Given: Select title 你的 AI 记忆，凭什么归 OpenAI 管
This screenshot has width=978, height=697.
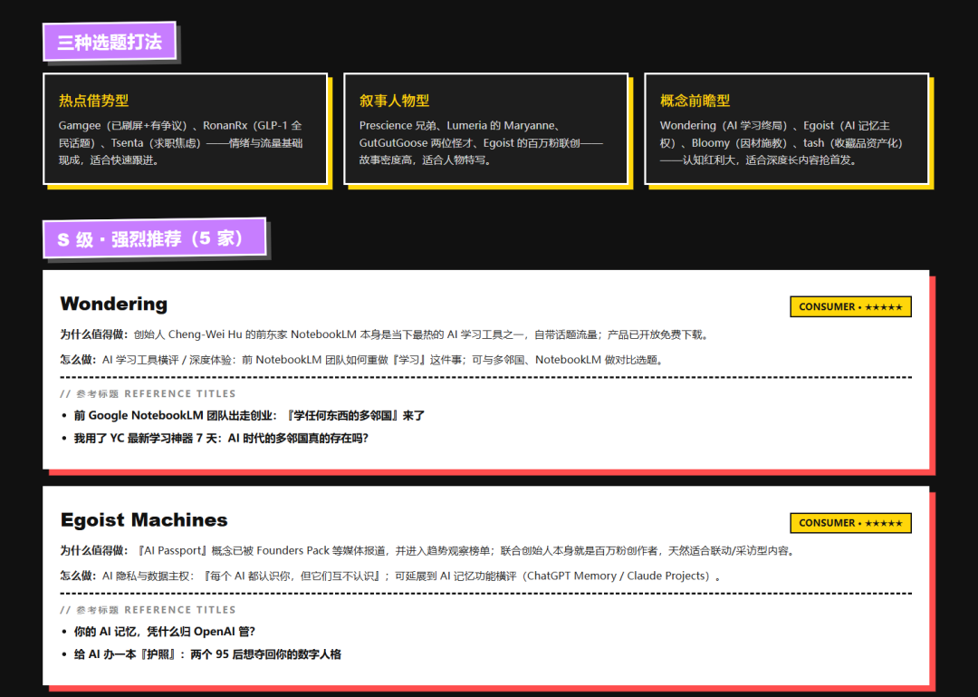Looking at the screenshot, I should tap(165, 632).
